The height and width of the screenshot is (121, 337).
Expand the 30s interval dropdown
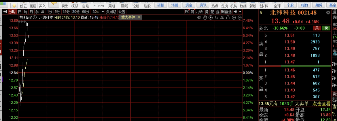tap(103, 12)
